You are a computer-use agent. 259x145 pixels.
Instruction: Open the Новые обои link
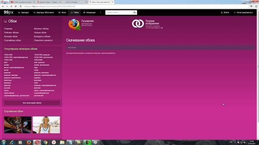pos(40,33)
